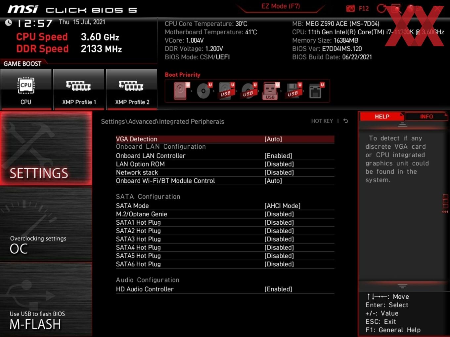The image size is (450, 337).
Task: Toggle SATA3 Hot Plug [Disabled] value
Action: click(279, 239)
